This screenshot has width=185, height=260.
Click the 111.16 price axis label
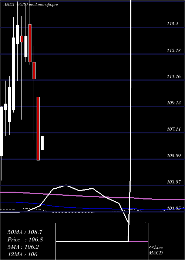(x=174, y=77)
